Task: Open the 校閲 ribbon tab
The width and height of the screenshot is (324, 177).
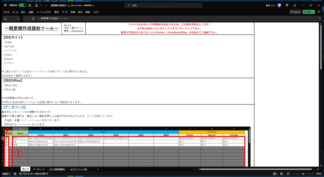Action: pyautogui.click(x=73, y=12)
